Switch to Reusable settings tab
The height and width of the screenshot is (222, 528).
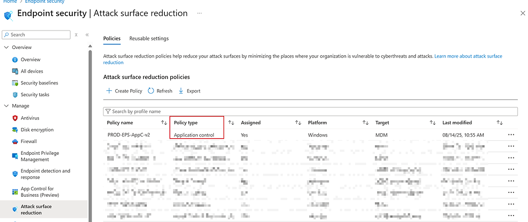tap(149, 39)
